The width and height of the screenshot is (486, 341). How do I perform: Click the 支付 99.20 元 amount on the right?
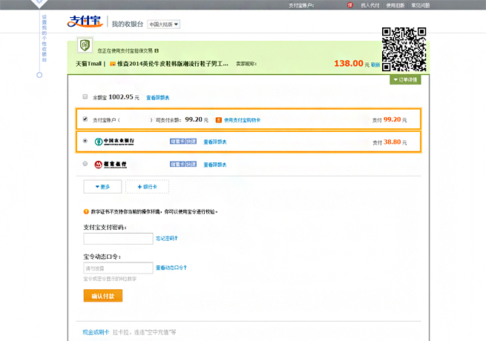click(x=390, y=119)
